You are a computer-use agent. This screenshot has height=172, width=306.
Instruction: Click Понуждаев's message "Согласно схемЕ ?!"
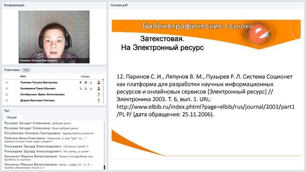tap(76, 147)
